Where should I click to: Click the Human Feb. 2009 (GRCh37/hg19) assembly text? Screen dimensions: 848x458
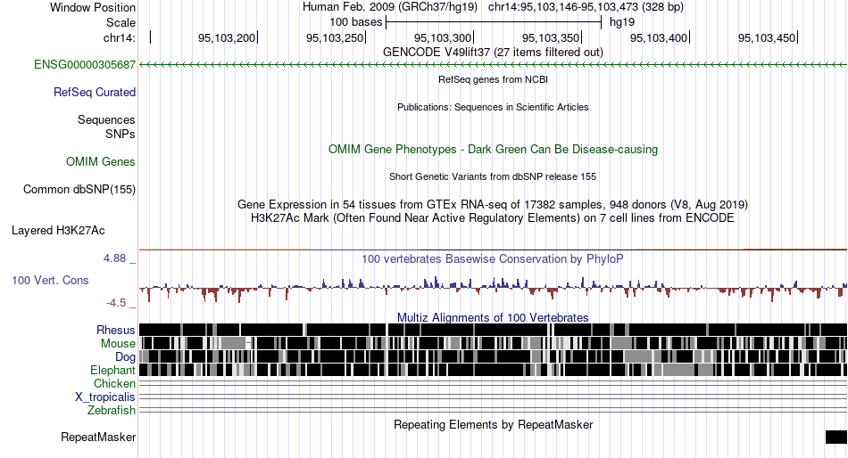click(390, 7)
